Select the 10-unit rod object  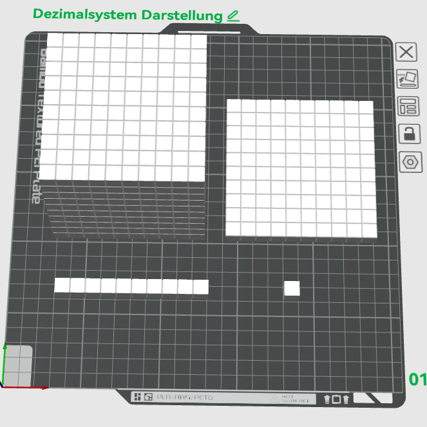coord(131,287)
